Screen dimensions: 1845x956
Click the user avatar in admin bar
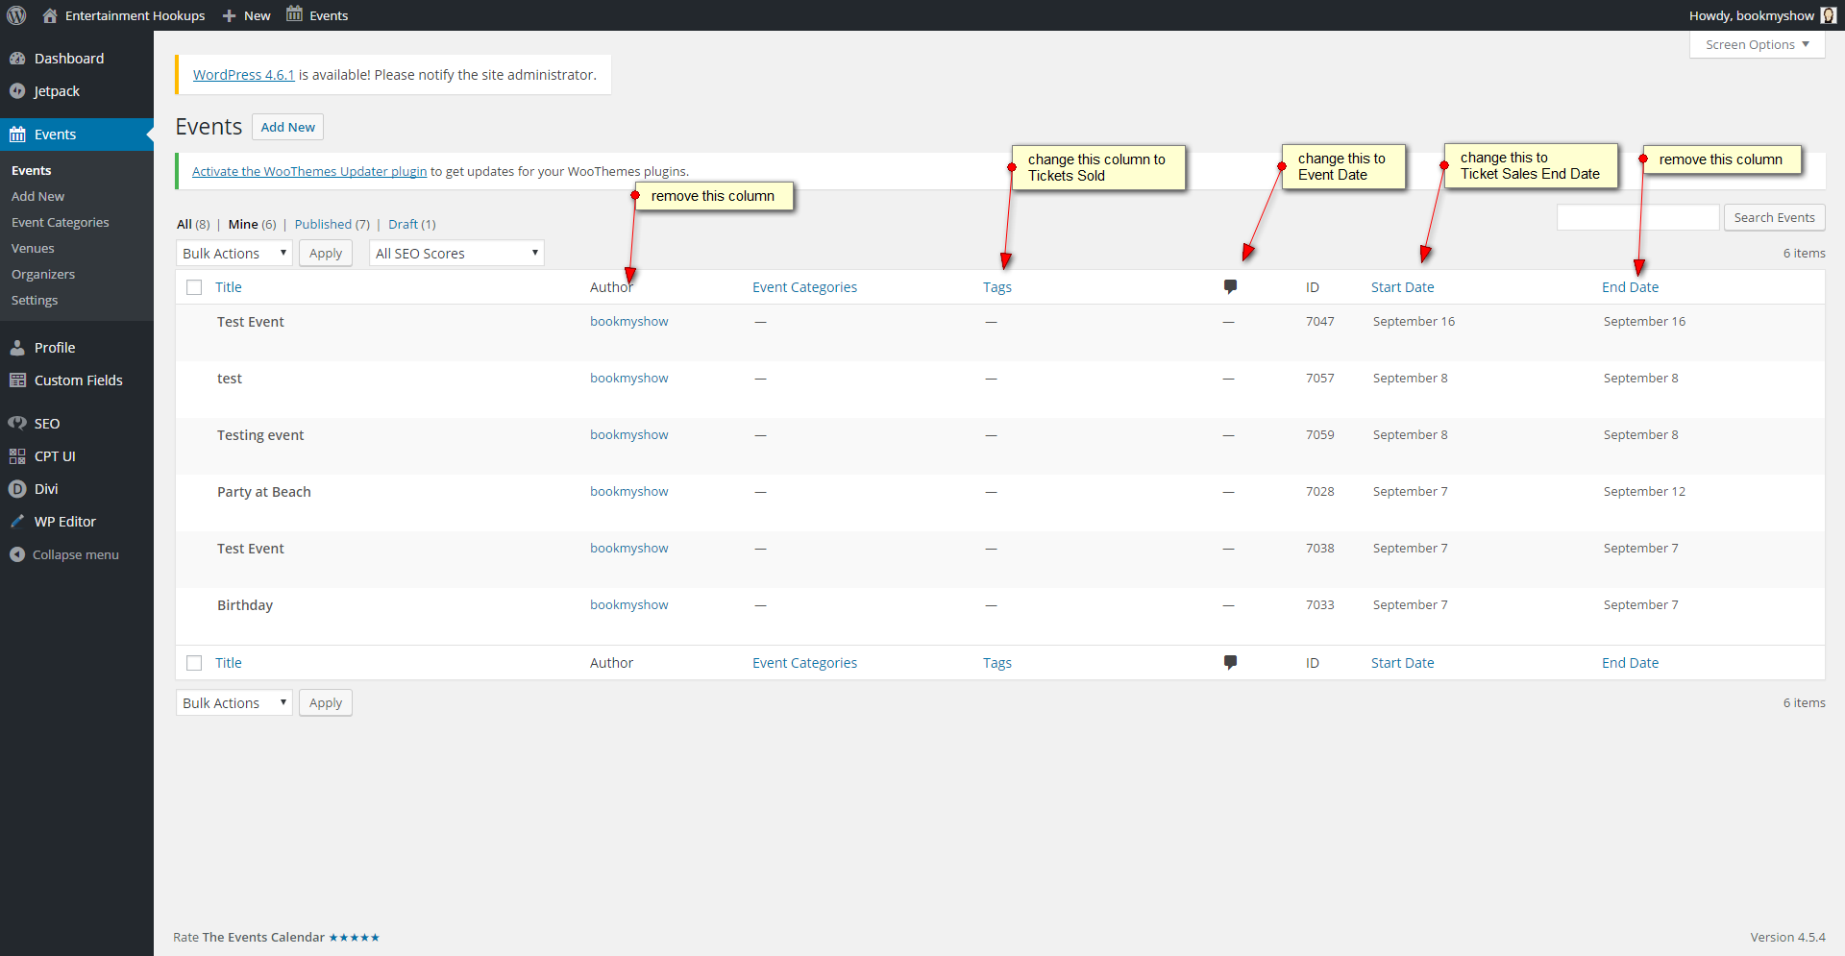point(1828,15)
